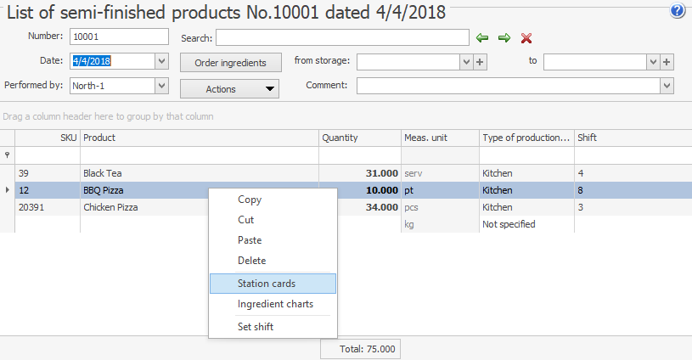
Task: Click into the Search text field
Action: coord(342,37)
